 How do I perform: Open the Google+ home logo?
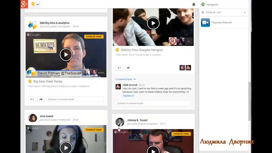(24, 4)
